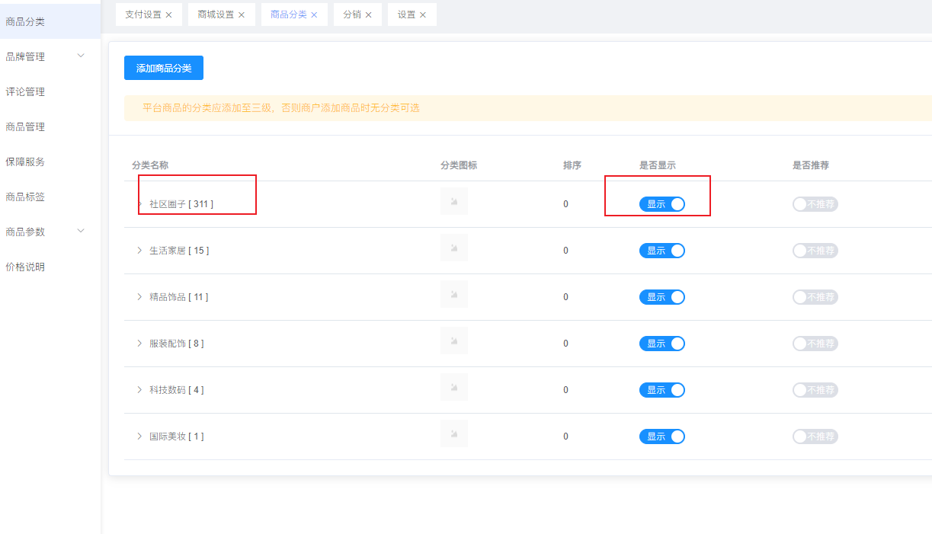Close the 支付设置 tab
Screen dimensions: 932x534
pyautogui.click(x=168, y=14)
